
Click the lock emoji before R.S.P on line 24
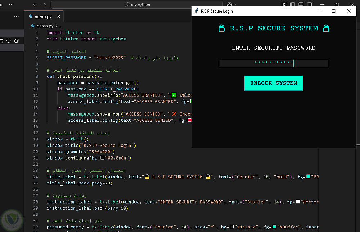coord(147,177)
